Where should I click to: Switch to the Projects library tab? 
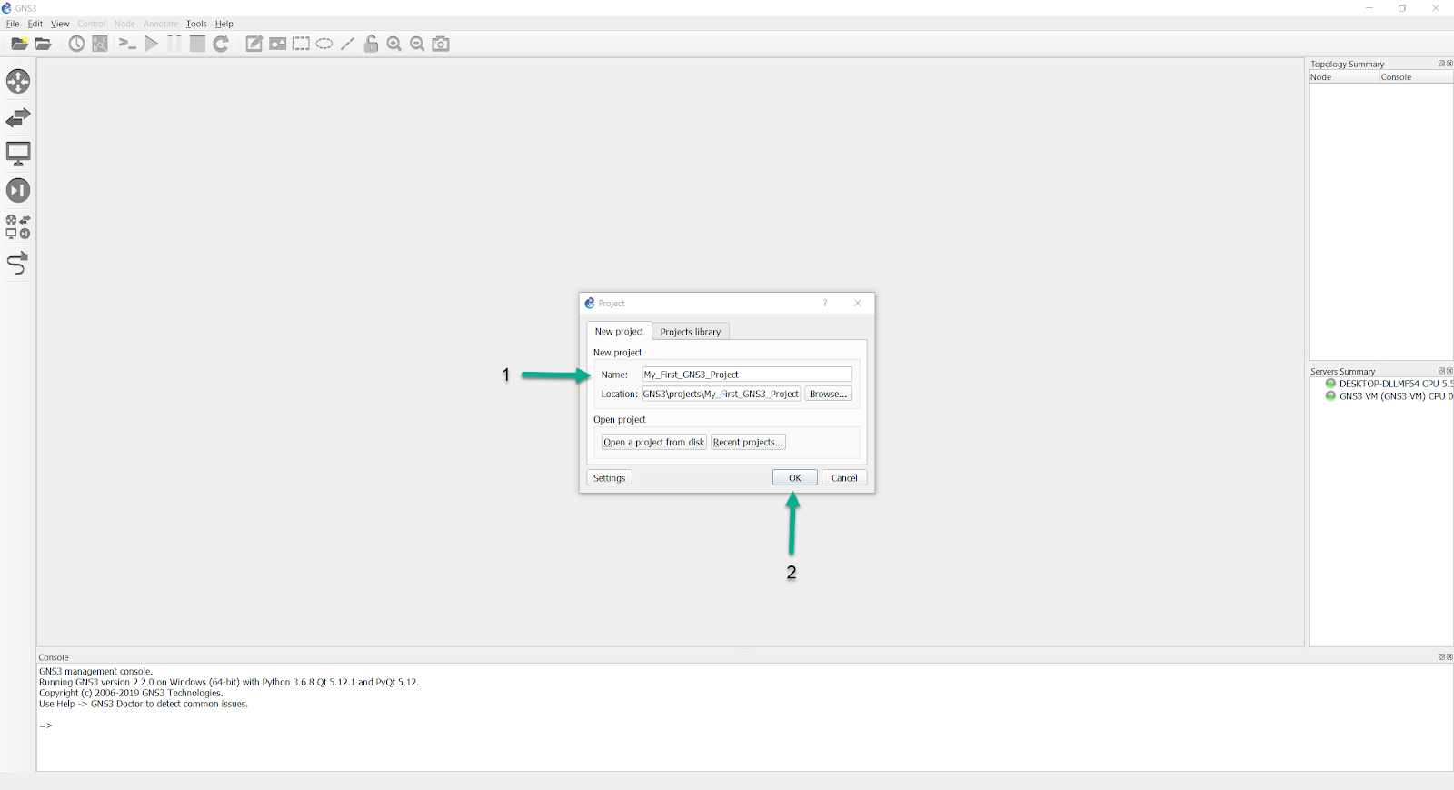click(691, 332)
